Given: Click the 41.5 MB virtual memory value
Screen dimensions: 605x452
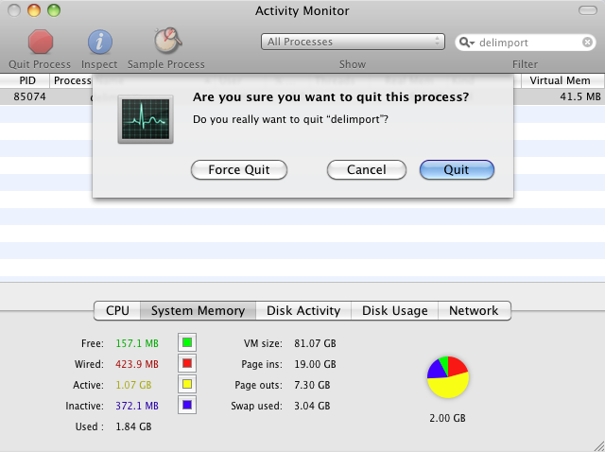Looking at the screenshot, I should click(x=580, y=96).
